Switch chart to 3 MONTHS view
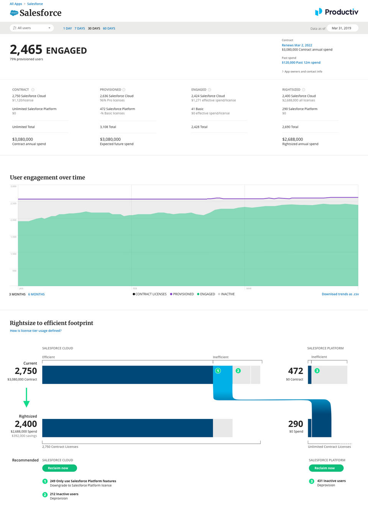The width and height of the screenshot is (368, 529). point(17,295)
